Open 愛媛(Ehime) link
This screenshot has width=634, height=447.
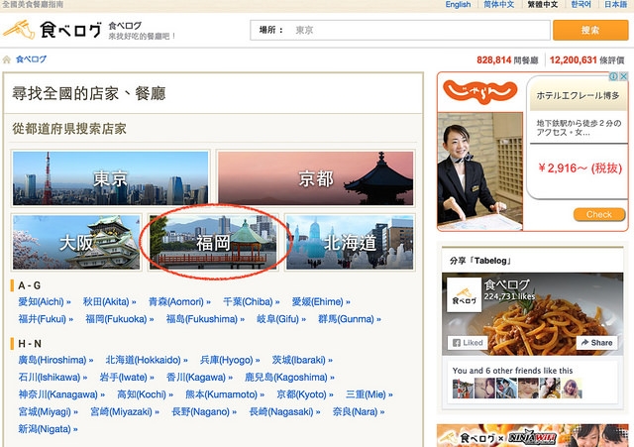pyautogui.click(x=321, y=301)
